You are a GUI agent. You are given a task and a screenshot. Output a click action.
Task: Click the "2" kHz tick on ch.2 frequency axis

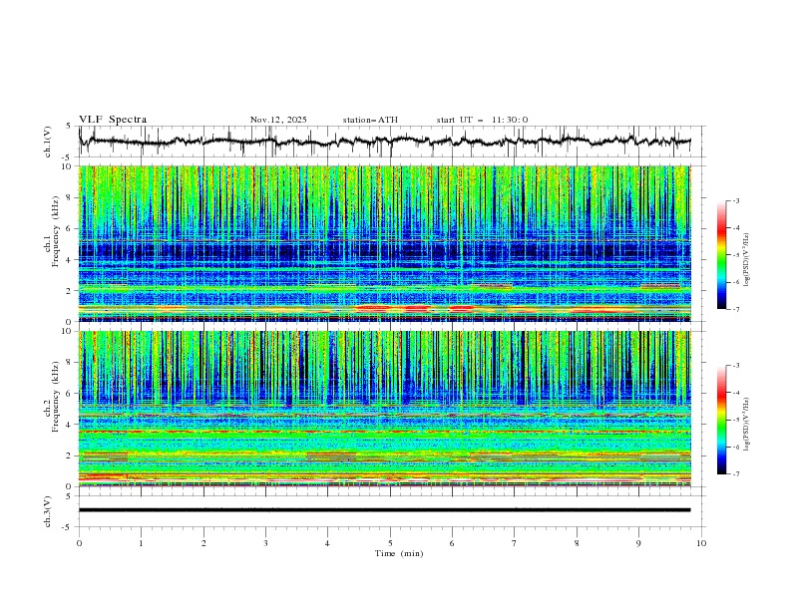point(70,456)
